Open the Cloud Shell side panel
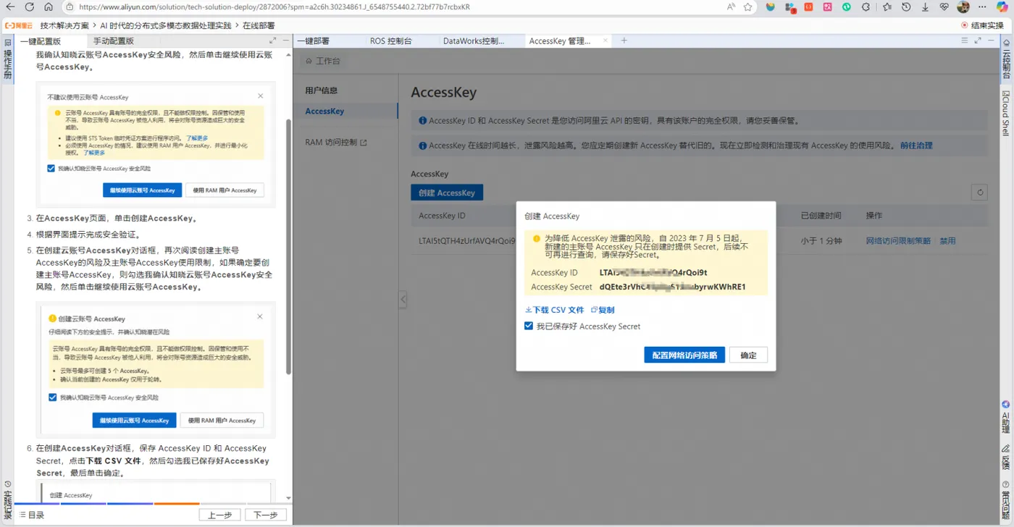The image size is (1014, 527). coord(1005,114)
